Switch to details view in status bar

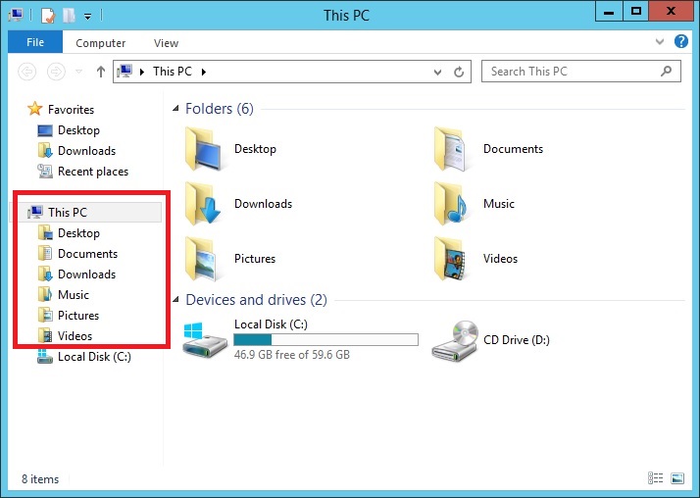(x=656, y=478)
